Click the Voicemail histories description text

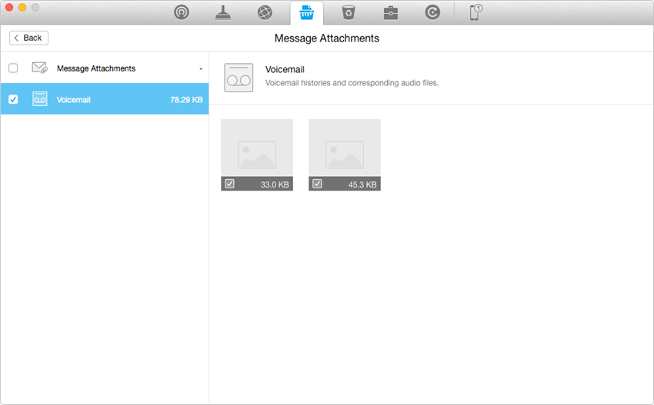(x=352, y=83)
